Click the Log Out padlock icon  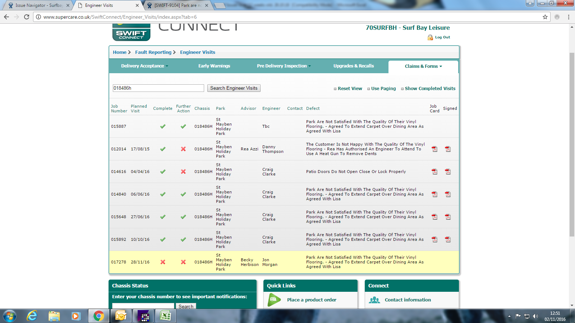pos(430,37)
